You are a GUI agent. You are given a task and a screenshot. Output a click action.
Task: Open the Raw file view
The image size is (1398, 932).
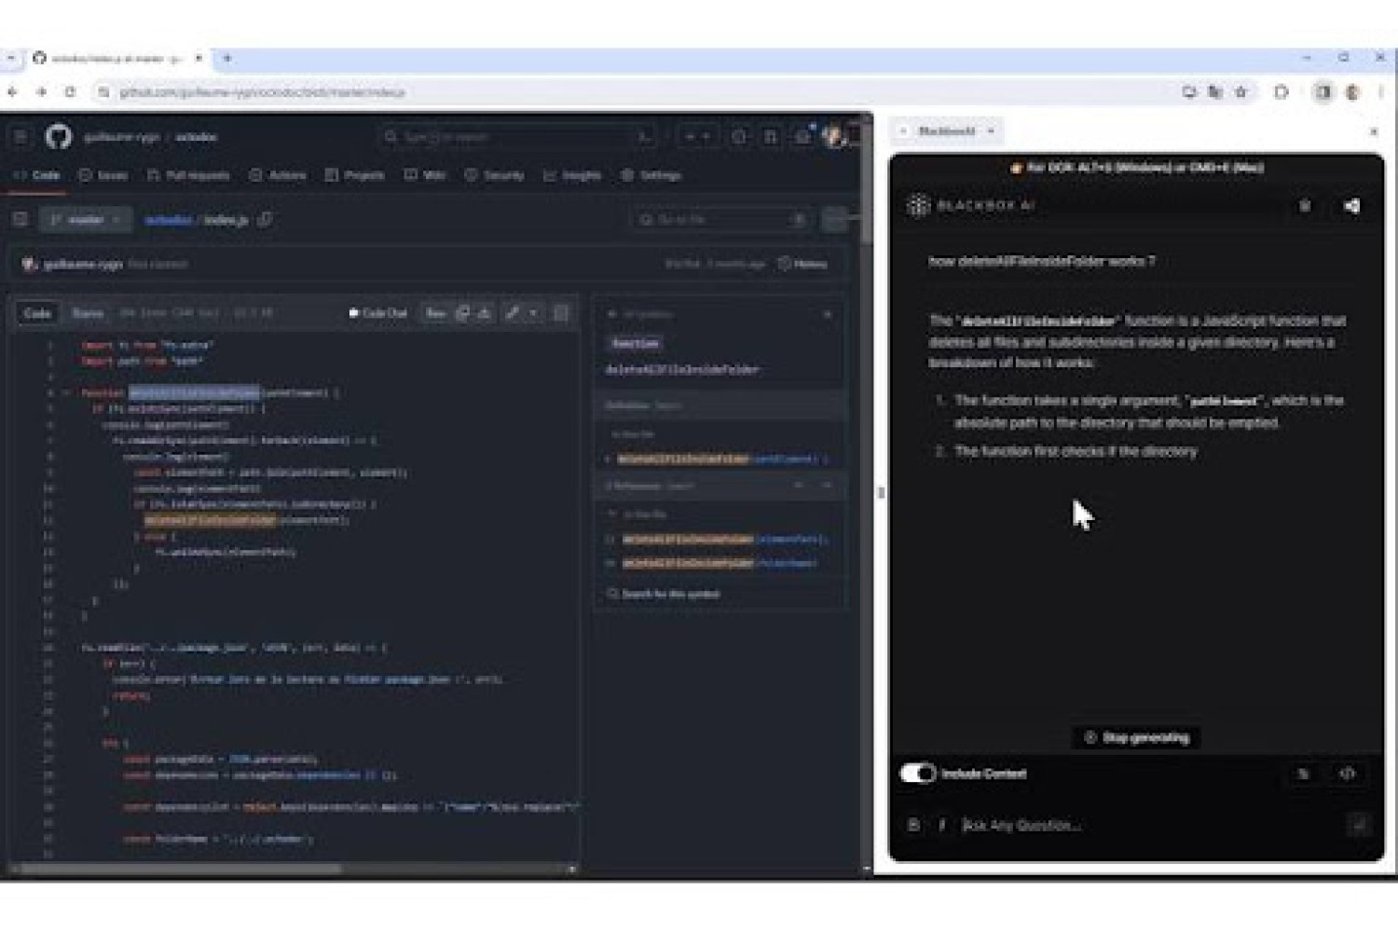(x=436, y=313)
